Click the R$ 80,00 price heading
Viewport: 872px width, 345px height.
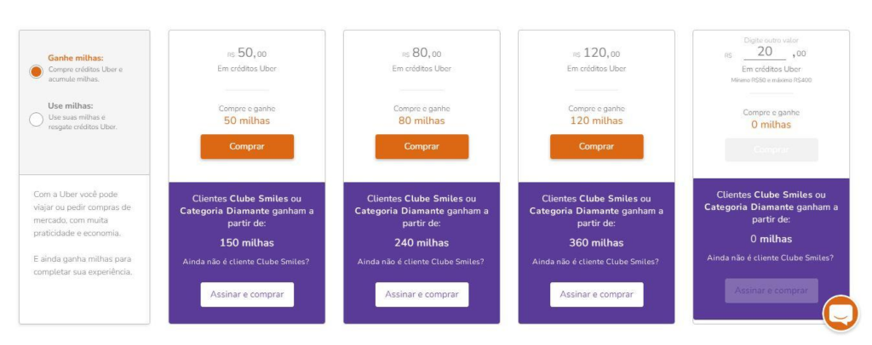pyautogui.click(x=422, y=54)
